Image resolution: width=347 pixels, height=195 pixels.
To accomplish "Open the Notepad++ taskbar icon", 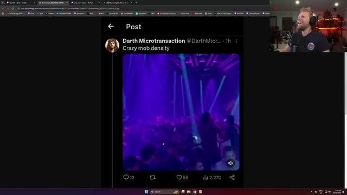I will coord(200,192).
